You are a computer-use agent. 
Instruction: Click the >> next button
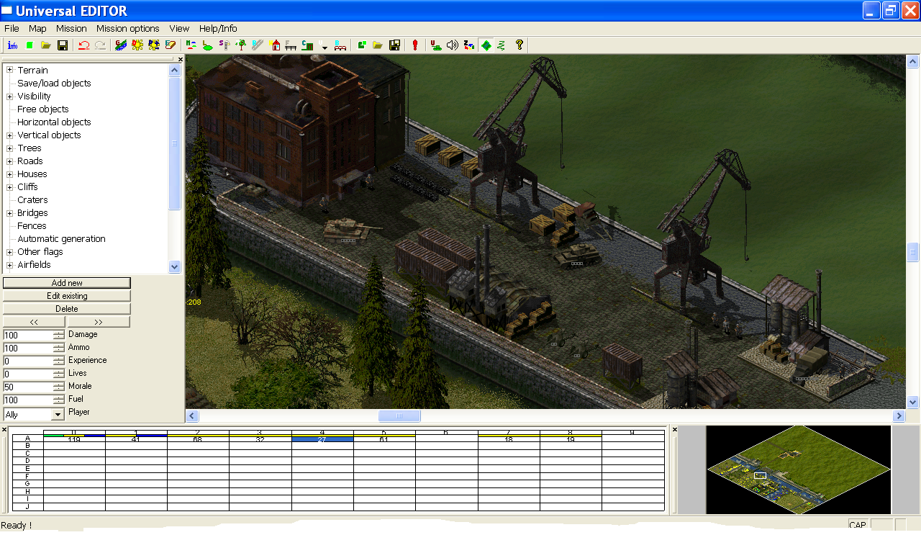click(99, 322)
